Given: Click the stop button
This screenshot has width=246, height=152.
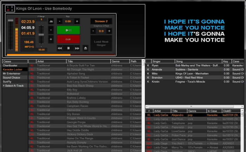Looking at the screenshot, I should tap(69, 48).
